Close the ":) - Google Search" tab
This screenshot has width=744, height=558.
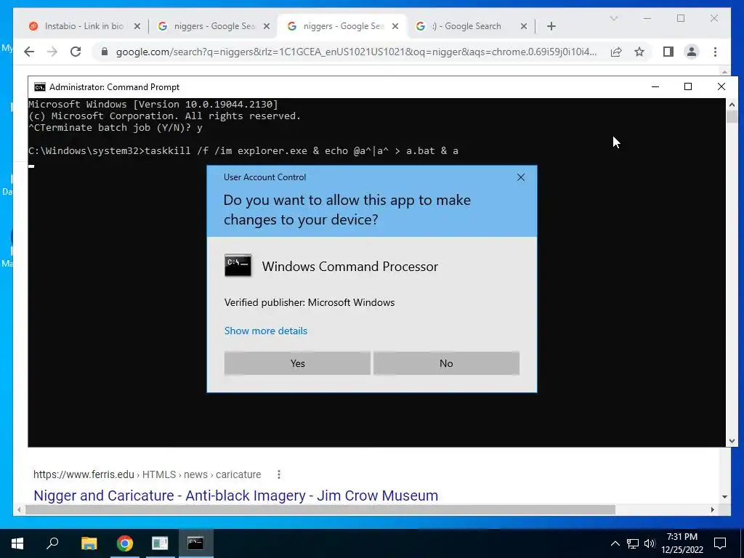point(524,26)
